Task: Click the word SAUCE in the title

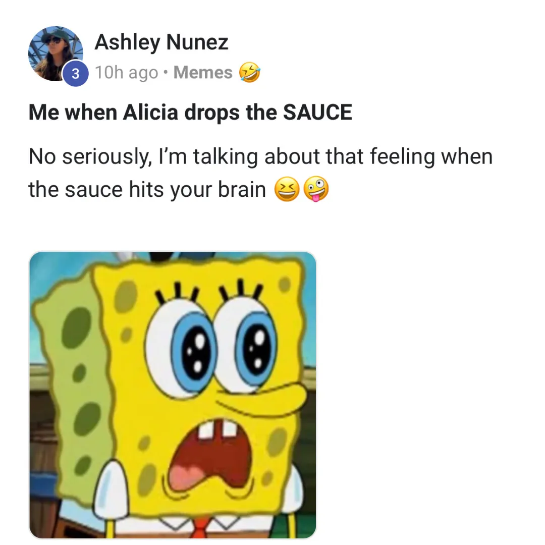Action: [317, 112]
